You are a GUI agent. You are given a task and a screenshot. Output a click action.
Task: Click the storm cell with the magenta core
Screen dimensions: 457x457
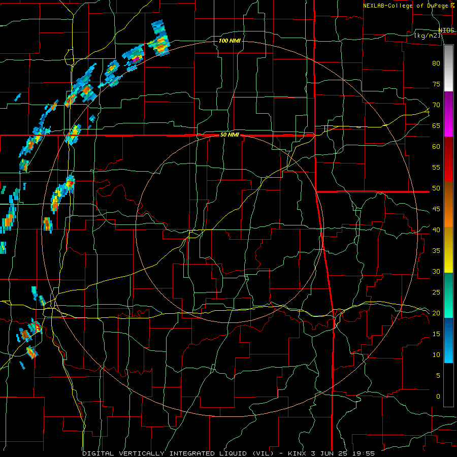(134, 57)
